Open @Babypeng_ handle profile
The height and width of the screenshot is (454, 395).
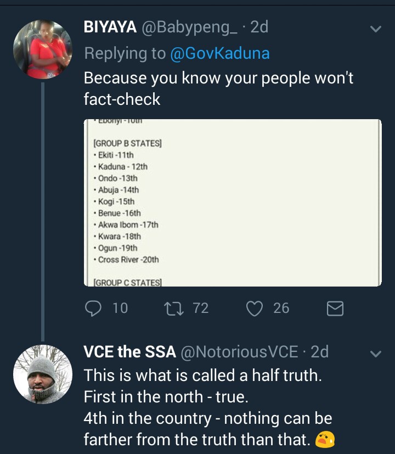click(x=189, y=27)
